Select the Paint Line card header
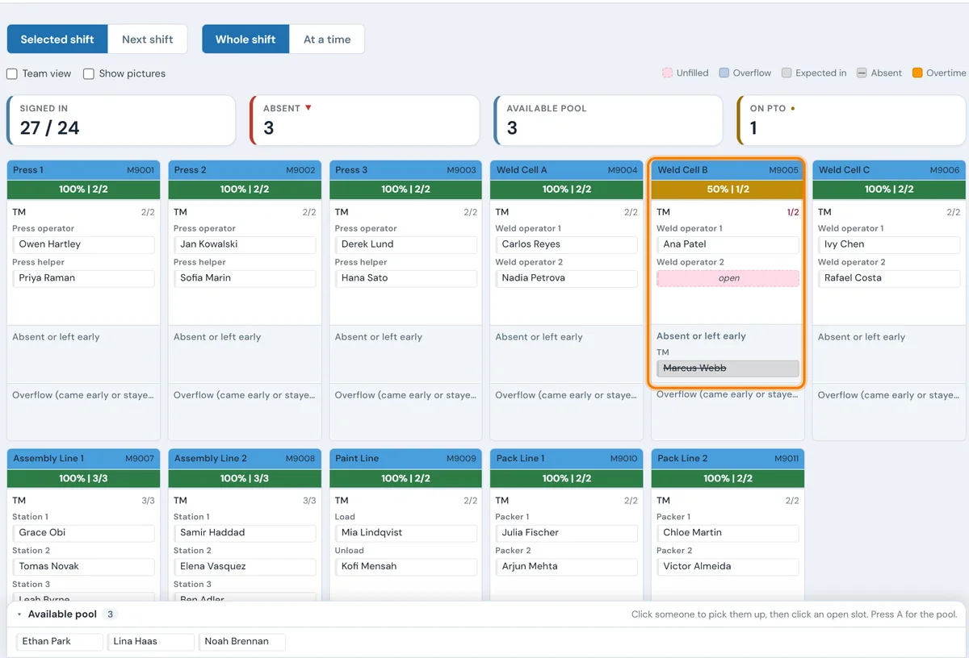Image resolution: width=969 pixels, height=658 pixels. tap(405, 459)
